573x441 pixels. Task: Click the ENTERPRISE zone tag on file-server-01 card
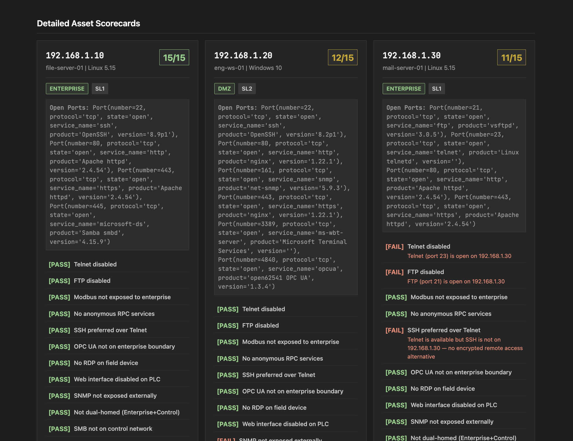(x=67, y=89)
